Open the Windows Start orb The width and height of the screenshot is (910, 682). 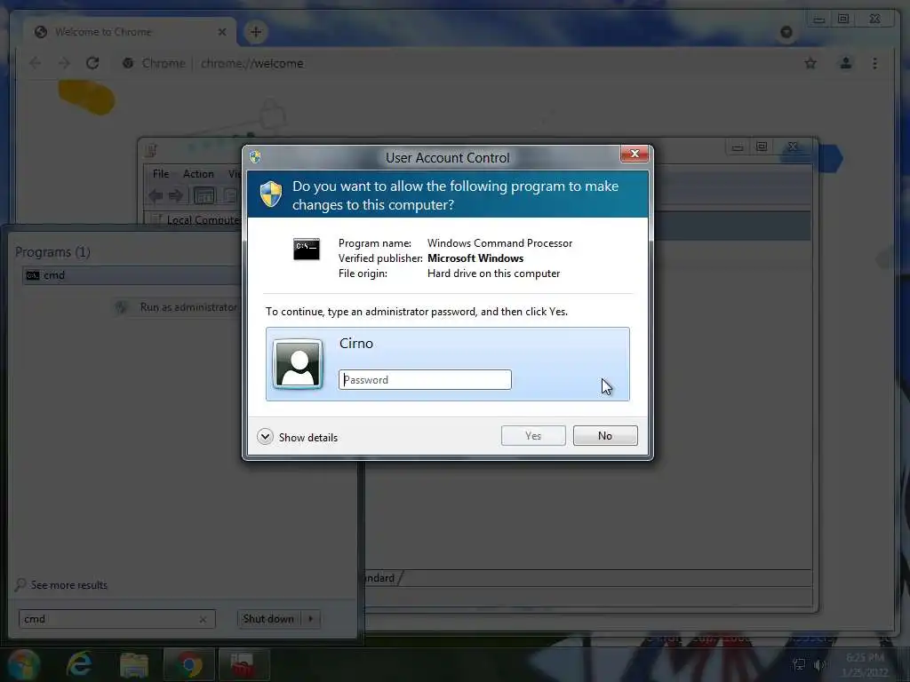(23, 664)
